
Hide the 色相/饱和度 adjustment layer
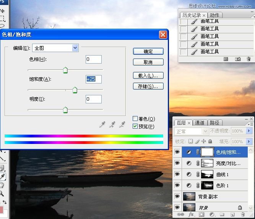177,152
